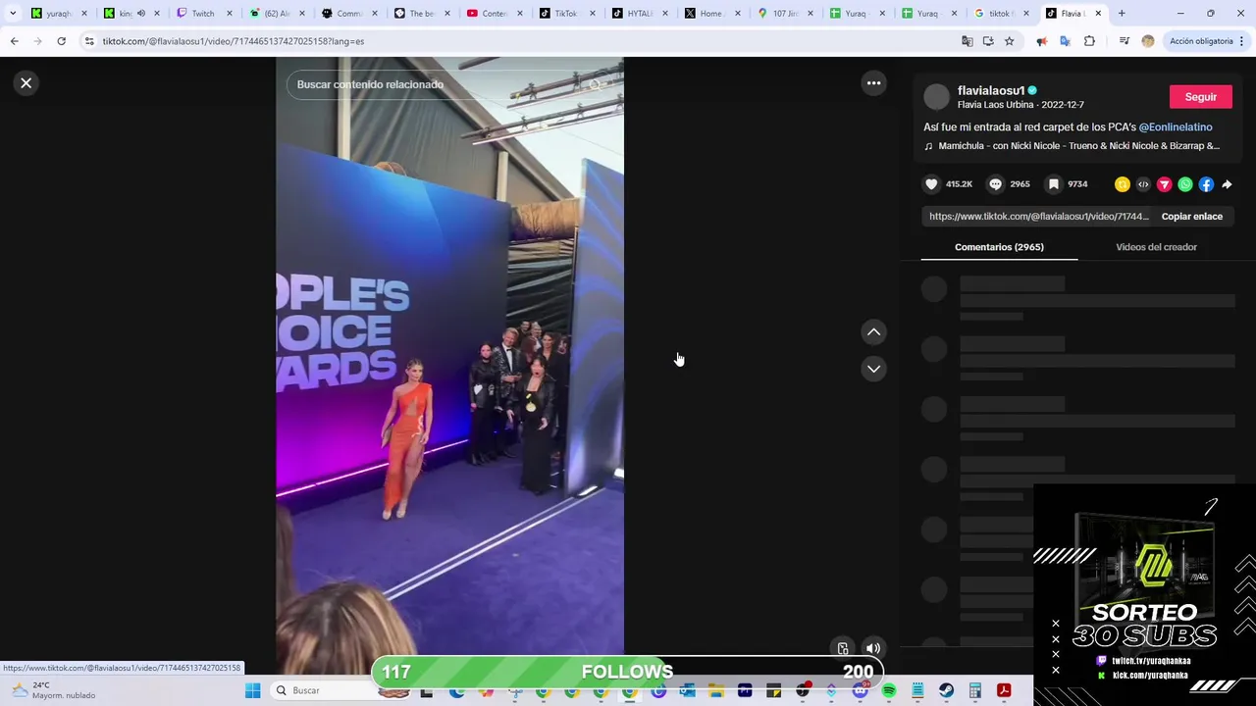The image size is (1256, 706).
Task: Expand more share options arrow
Action: (1227, 184)
